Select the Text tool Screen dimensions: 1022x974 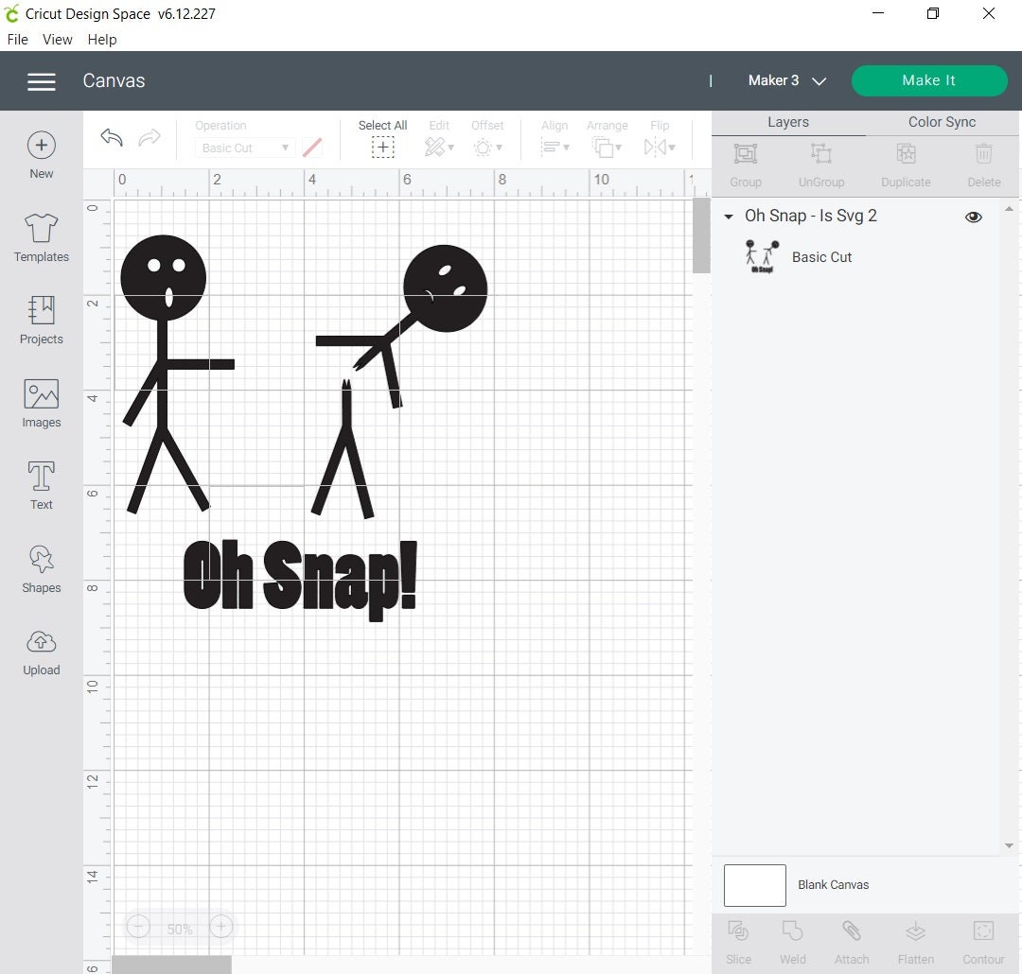[x=41, y=485]
